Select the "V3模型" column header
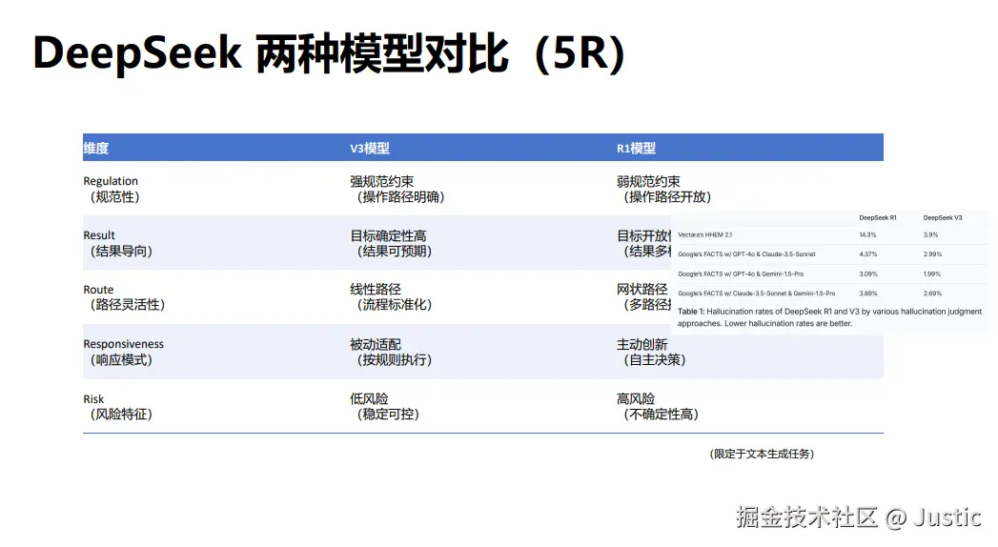 (369, 149)
